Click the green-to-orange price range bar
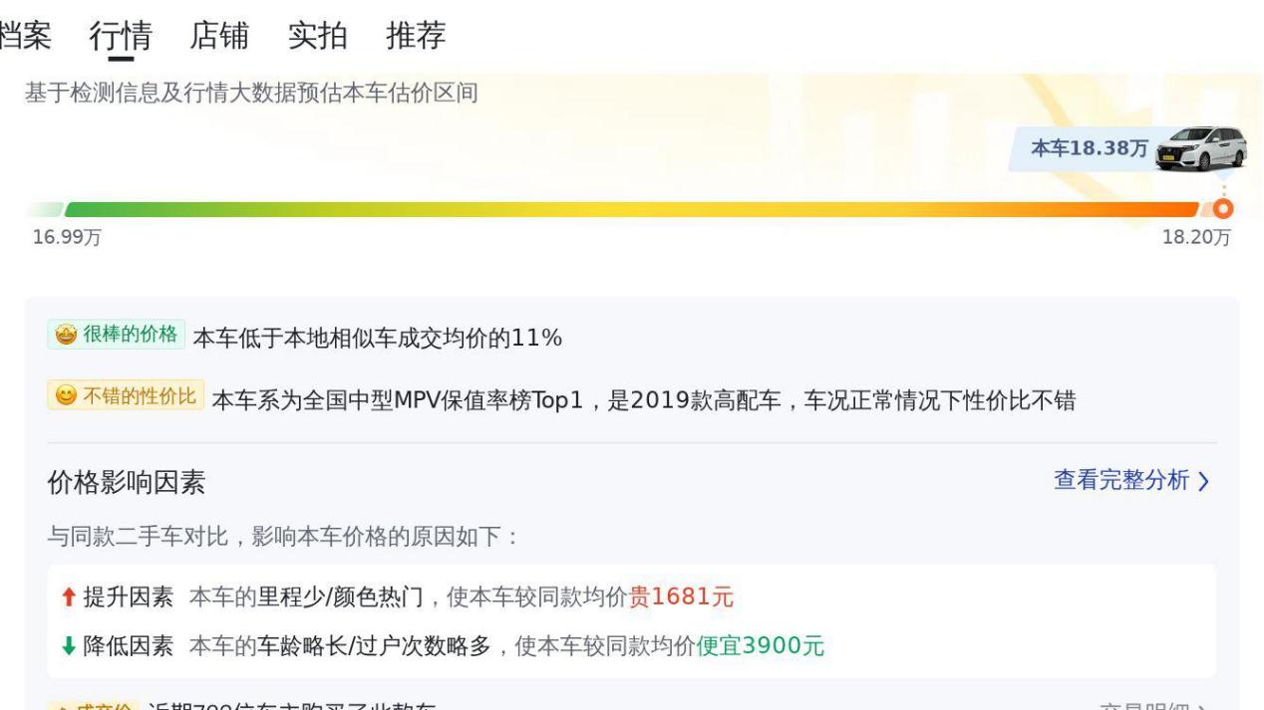Screen dimensions: 1264x710 coord(628,209)
